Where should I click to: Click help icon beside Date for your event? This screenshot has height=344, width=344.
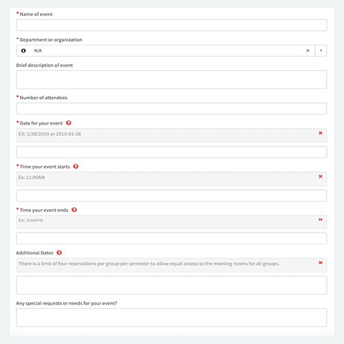(x=69, y=123)
